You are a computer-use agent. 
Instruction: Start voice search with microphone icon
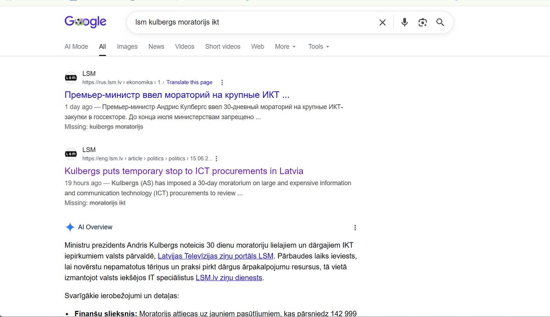coord(404,22)
